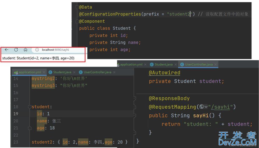The image size is (259, 148).
Task: Click the application.yml file icon in left tab
Action: (16, 72)
